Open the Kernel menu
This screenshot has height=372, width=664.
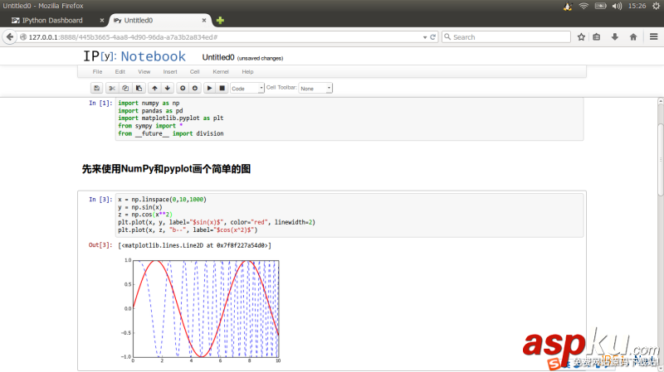tap(221, 72)
